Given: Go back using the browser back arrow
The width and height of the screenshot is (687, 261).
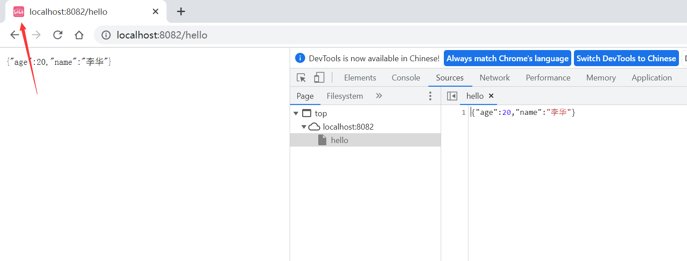Looking at the screenshot, I should [15, 35].
